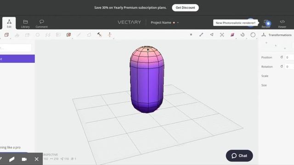Click the video camera recorder icon

[x=24, y=159]
